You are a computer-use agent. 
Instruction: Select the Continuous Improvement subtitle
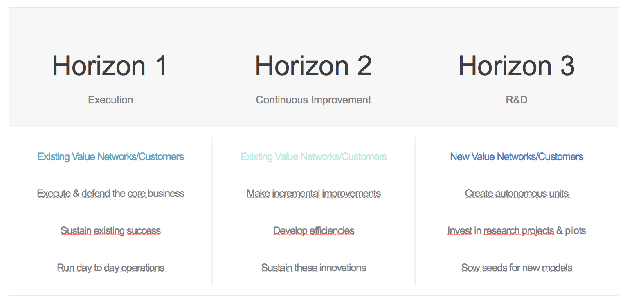(x=314, y=100)
